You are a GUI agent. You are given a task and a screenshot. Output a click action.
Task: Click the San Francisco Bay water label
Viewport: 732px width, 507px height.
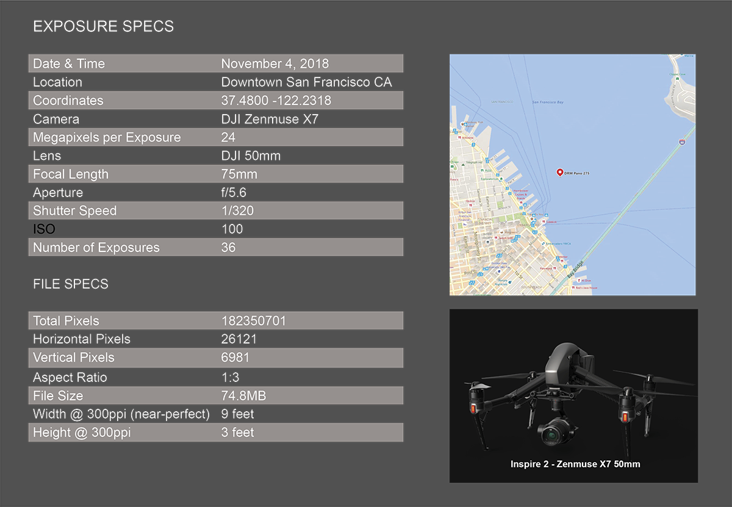pyautogui.click(x=548, y=102)
